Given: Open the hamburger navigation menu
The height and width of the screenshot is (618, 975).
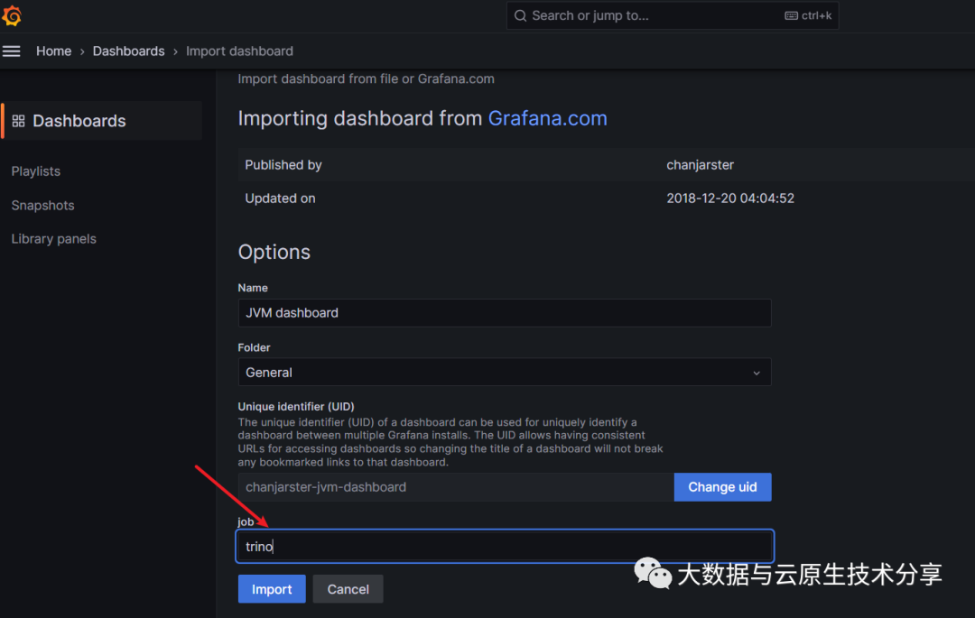Looking at the screenshot, I should [x=11, y=51].
